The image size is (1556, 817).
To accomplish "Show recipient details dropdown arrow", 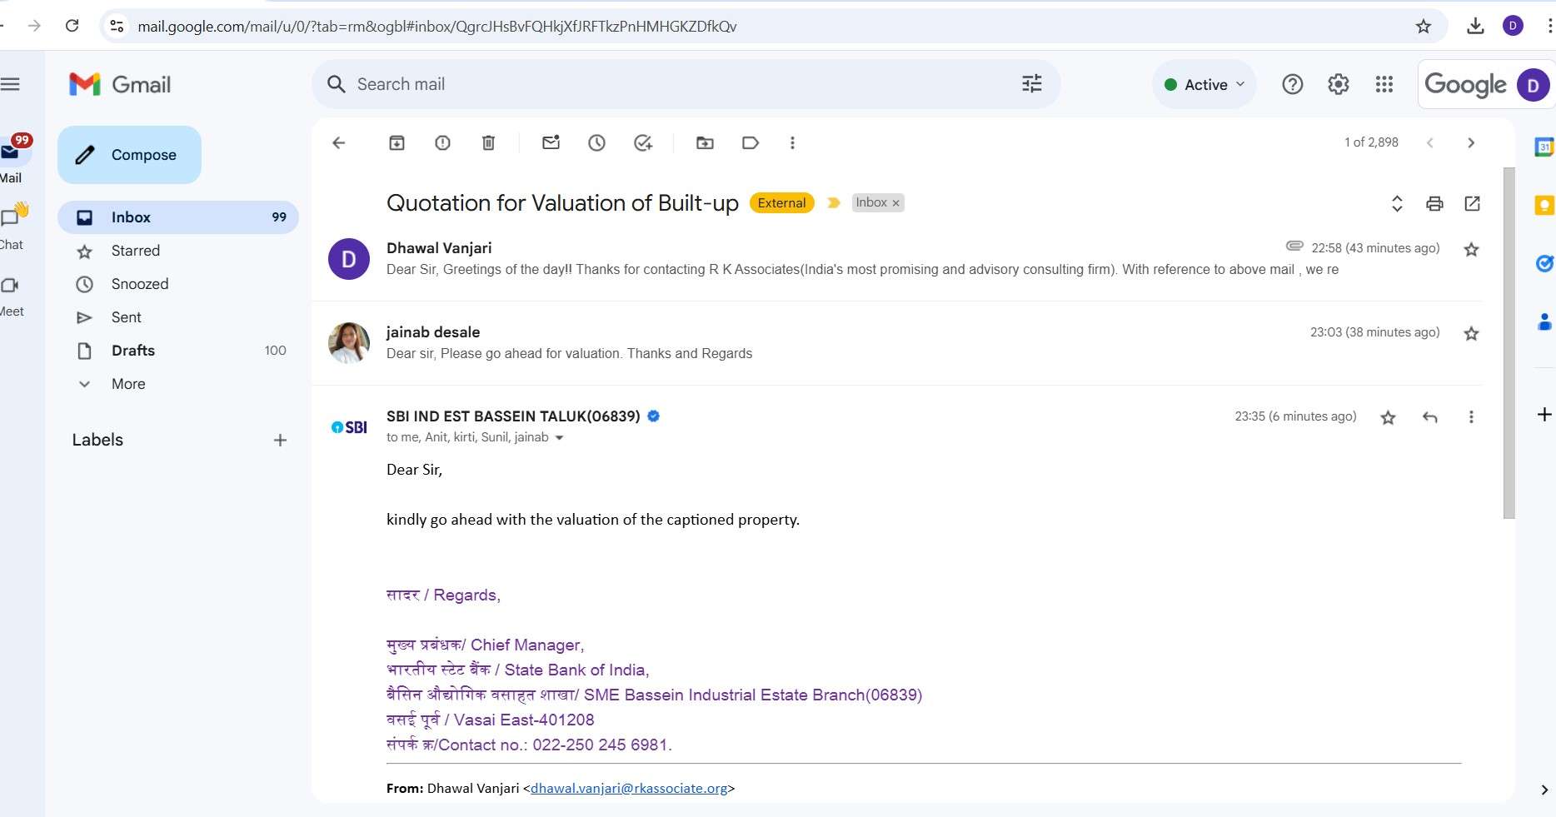I will point(559,438).
